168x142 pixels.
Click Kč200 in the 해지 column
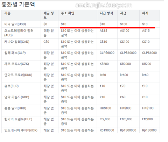[147, 64]
